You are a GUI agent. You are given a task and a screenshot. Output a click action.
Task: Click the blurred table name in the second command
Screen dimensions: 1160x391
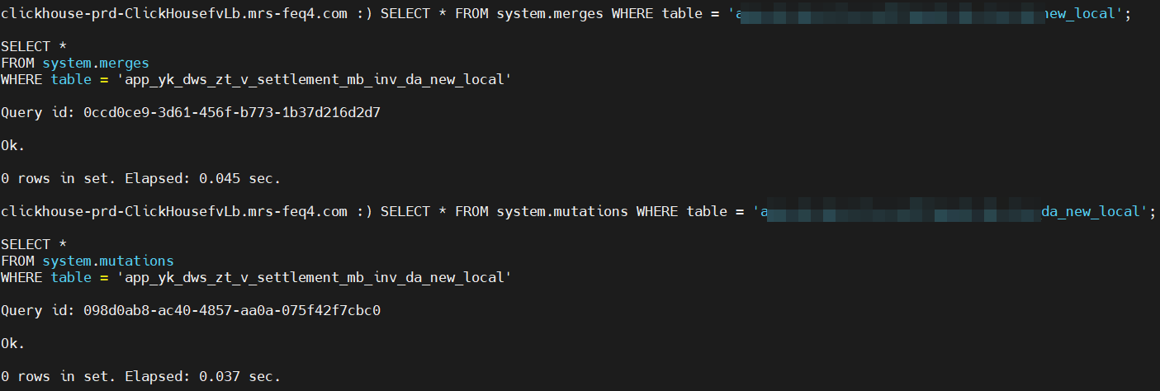[x=900, y=212]
